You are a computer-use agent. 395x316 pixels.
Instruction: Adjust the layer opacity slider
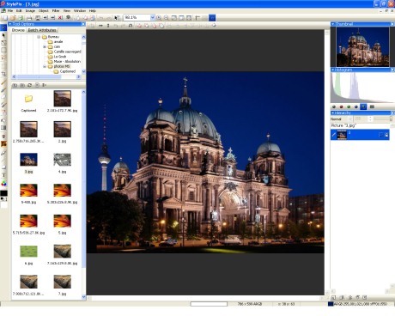[x=383, y=118]
